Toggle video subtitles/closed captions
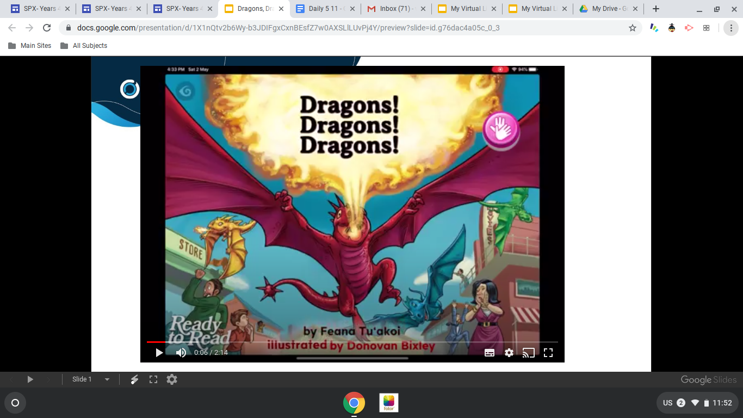 click(490, 353)
